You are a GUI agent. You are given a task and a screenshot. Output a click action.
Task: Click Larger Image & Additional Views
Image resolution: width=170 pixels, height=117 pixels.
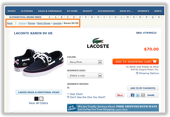[x=38, y=92]
